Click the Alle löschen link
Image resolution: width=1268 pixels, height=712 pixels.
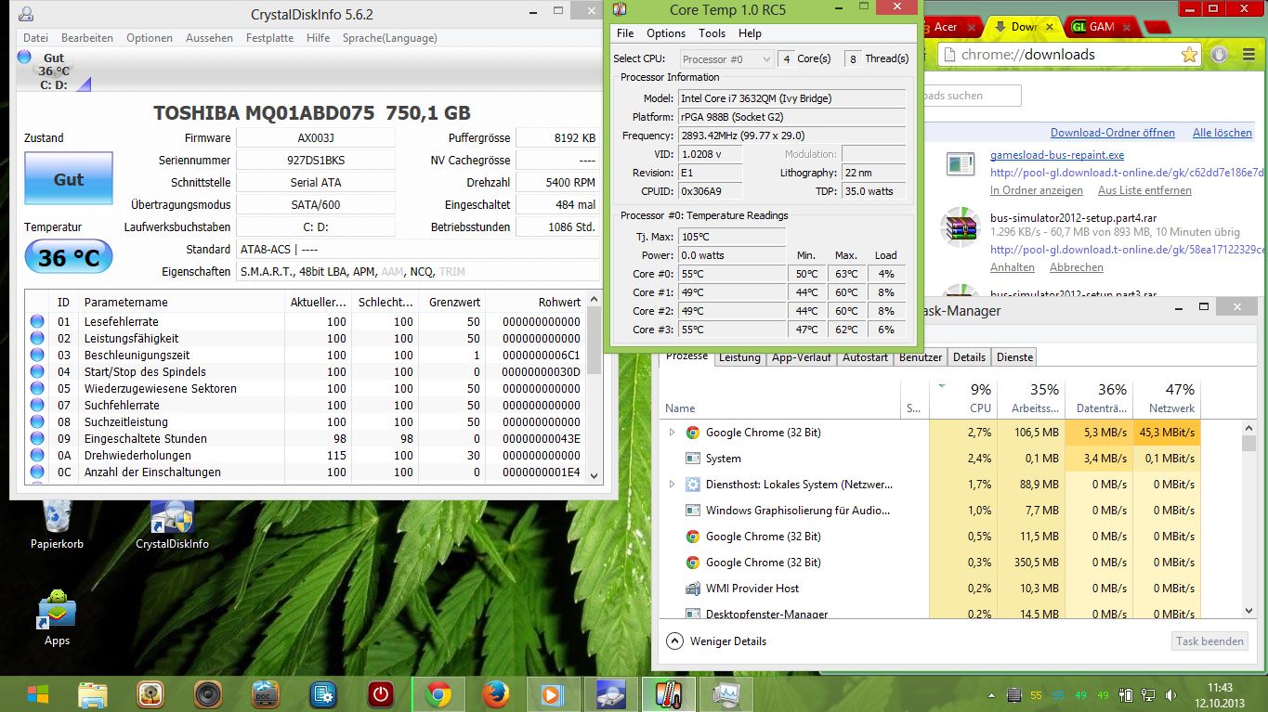click(x=1222, y=133)
